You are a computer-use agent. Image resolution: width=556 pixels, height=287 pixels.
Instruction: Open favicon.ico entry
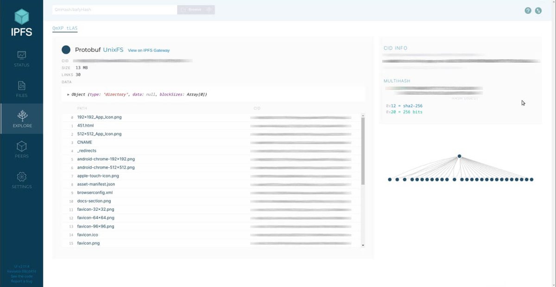88,235
